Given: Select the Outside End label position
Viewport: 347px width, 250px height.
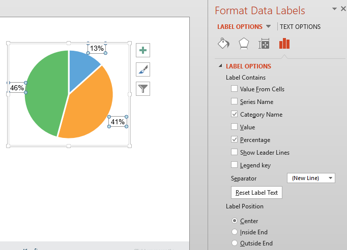Looking at the screenshot, I should (x=235, y=243).
